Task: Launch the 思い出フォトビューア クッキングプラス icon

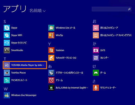Action: pos(96,35)
